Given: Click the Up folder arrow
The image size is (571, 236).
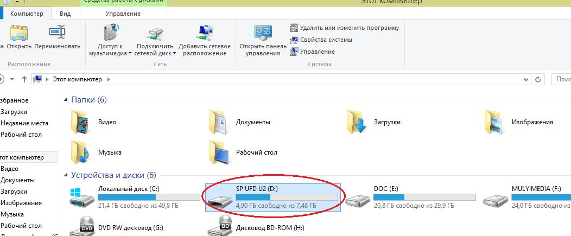Looking at the screenshot, I should tap(24, 79).
